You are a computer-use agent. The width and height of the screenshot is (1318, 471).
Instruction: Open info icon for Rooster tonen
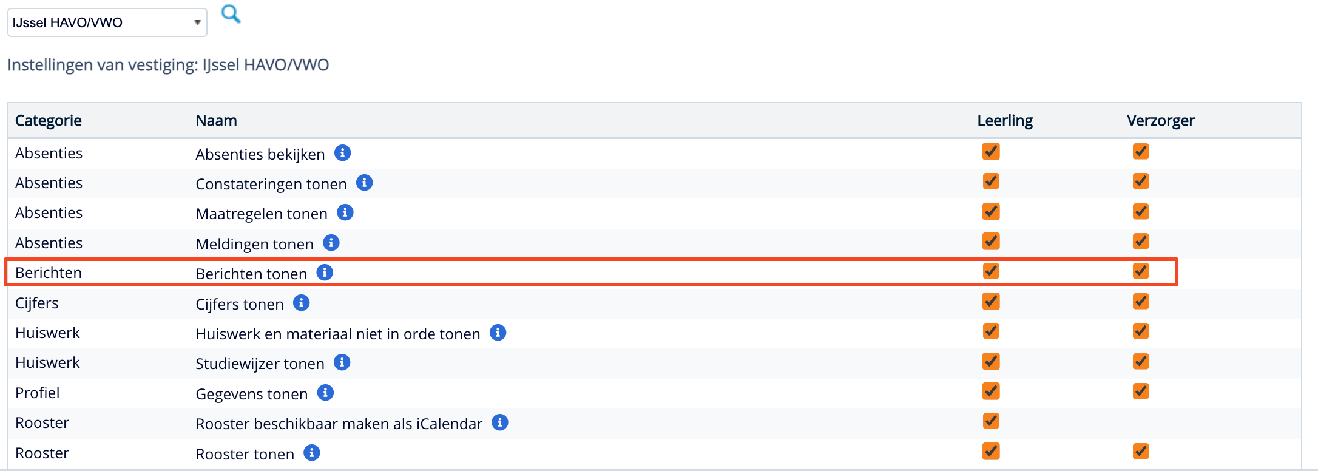[x=312, y=453]
